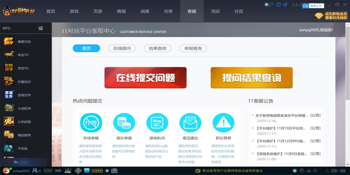Click the 在线提交问题 red button
The image size is (350, 175).
pos(146,77)
